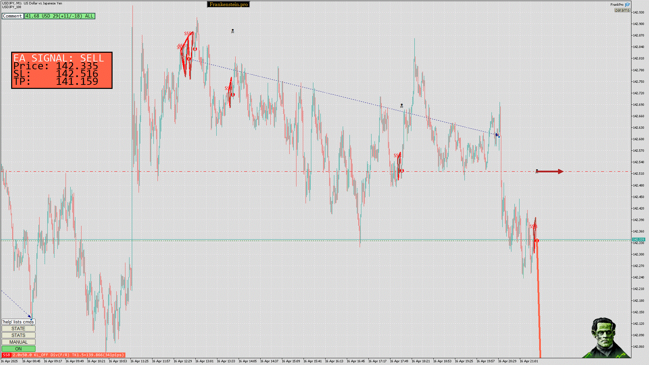The width and height of the screenshot is (649, 365).
Task: Toggle the green ON button
Action: point(18,349)
